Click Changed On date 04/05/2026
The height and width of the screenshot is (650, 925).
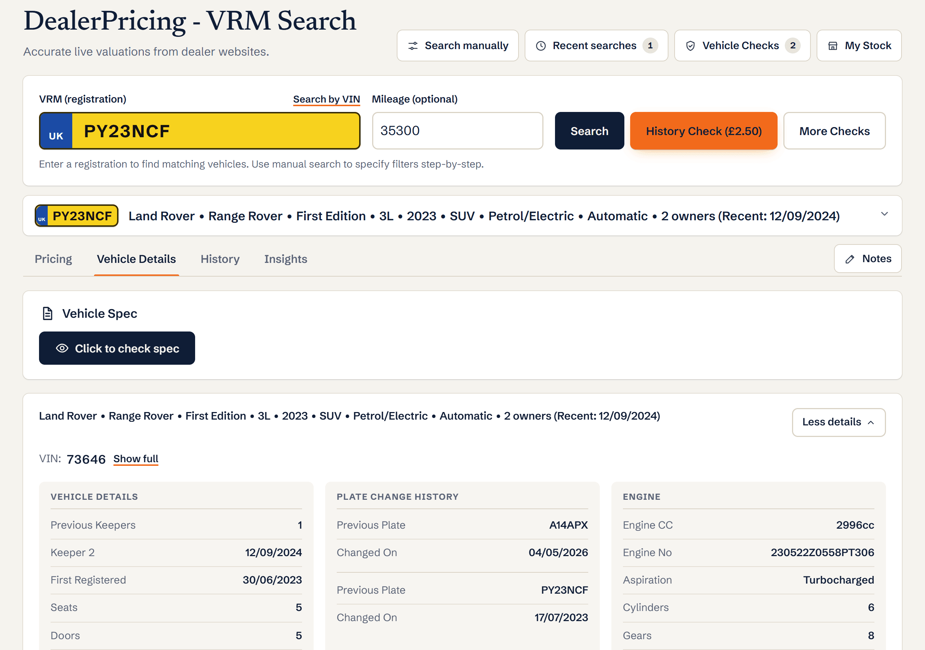click(x=558, y=552)
